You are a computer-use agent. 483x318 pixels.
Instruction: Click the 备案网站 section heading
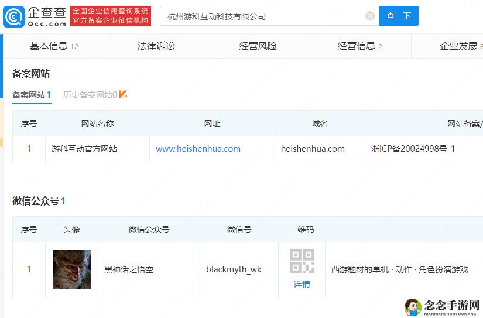[31, 73]
